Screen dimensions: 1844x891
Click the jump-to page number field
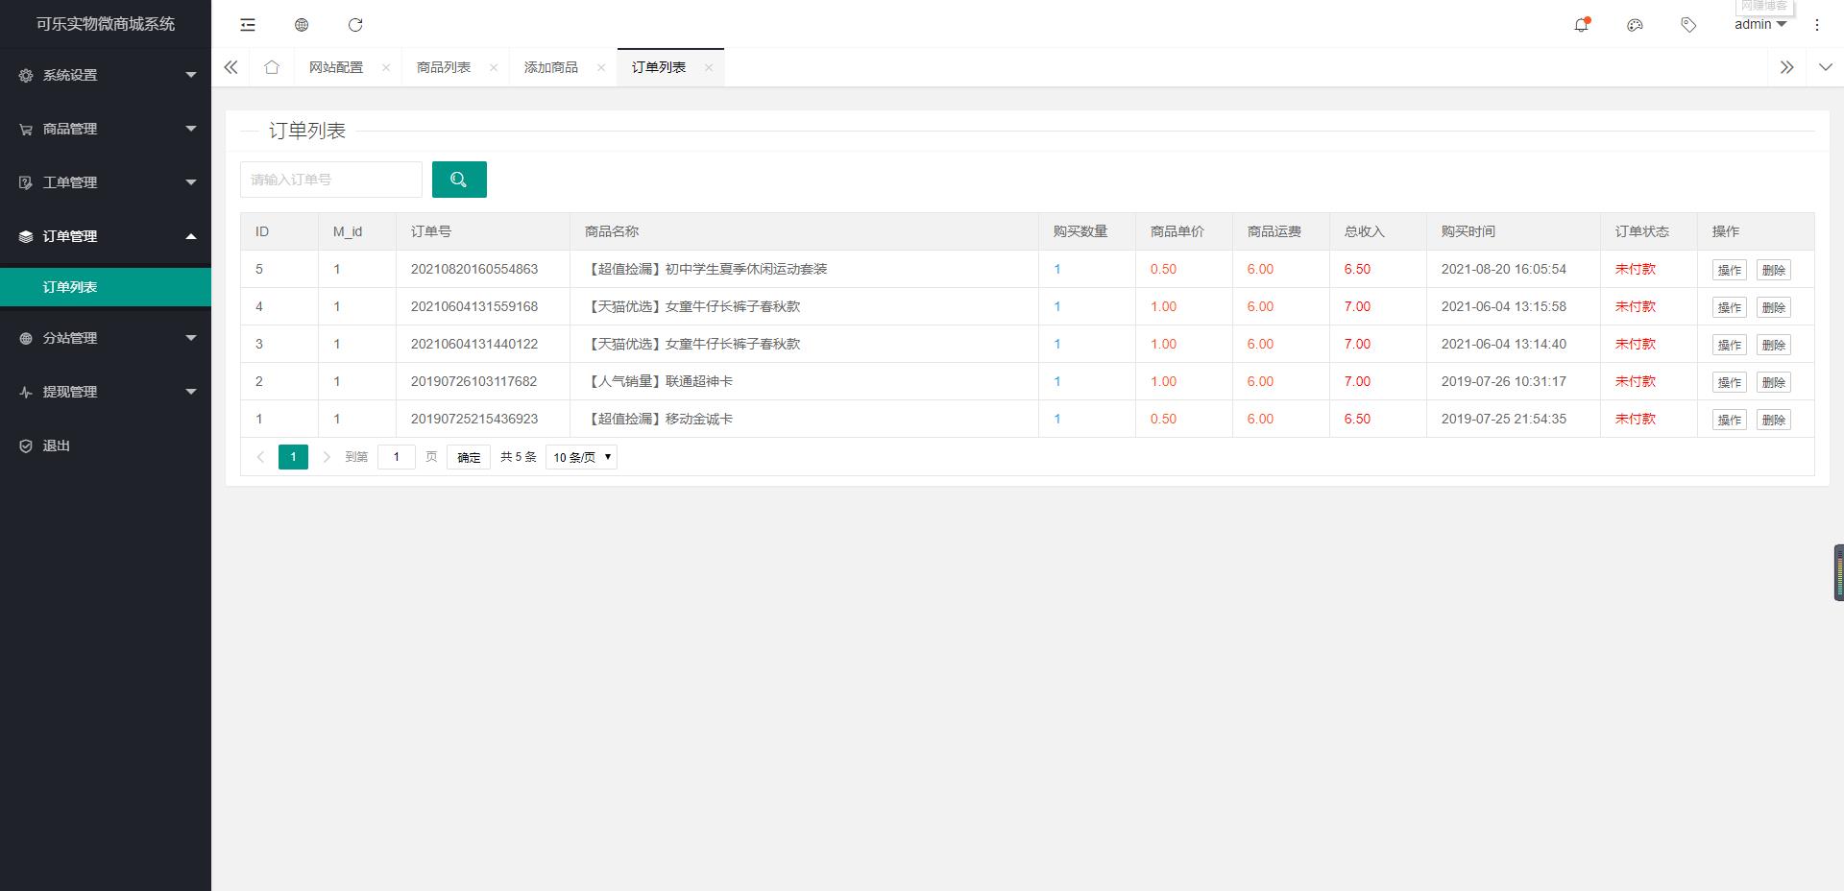point(397,457)
